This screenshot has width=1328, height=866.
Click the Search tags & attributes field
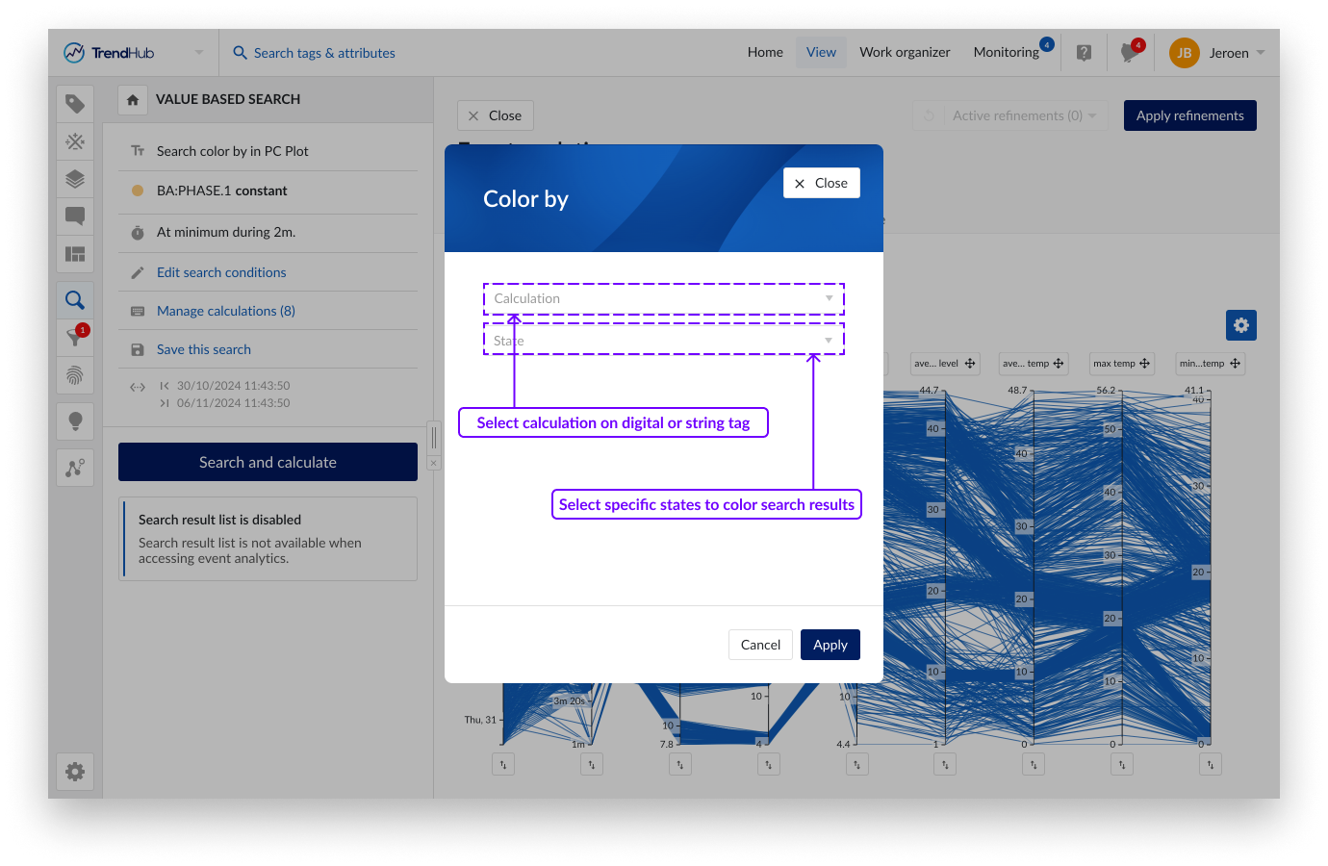pyautogui.click(x=324, y=53)
